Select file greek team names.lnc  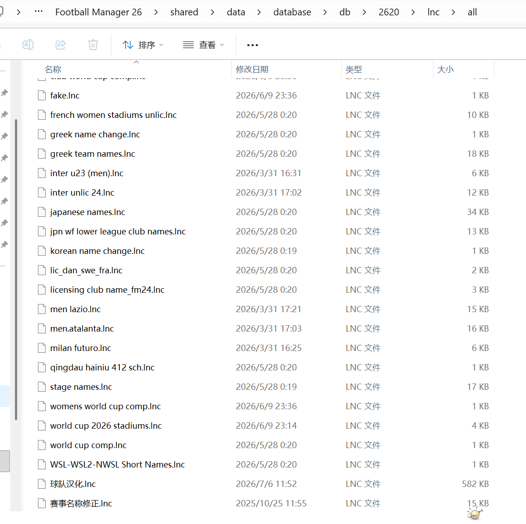(x=93, y=154)
